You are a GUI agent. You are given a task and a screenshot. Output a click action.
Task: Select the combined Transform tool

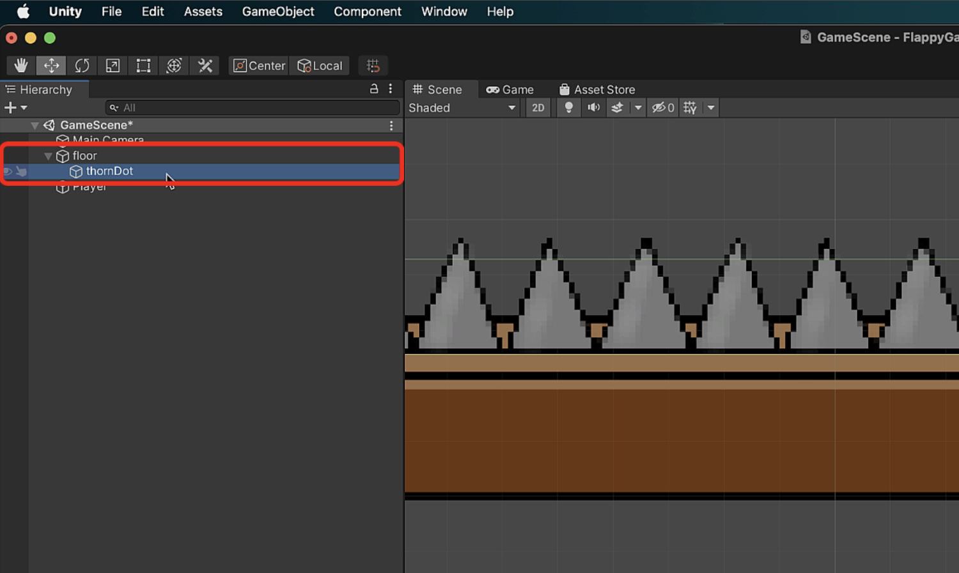[174, 66]
